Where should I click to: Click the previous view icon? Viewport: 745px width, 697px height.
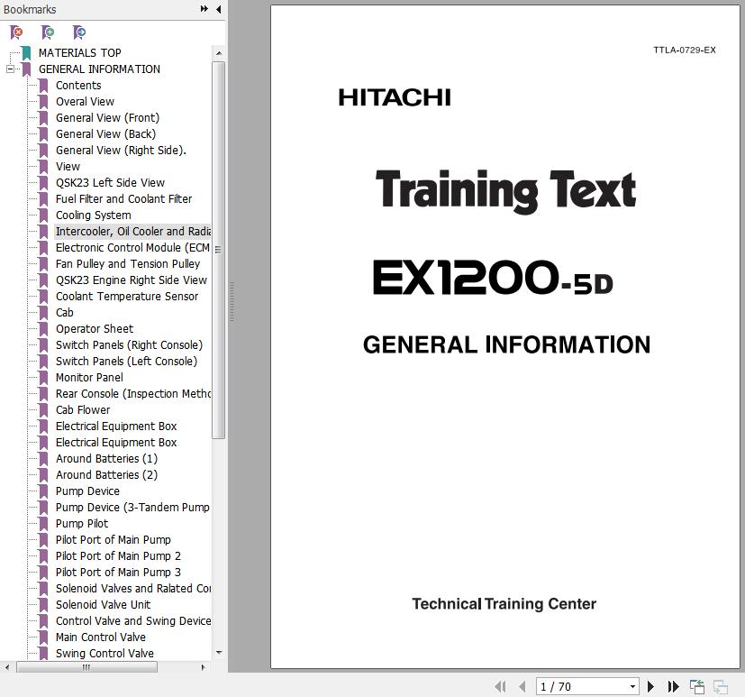tap(697, 686)
